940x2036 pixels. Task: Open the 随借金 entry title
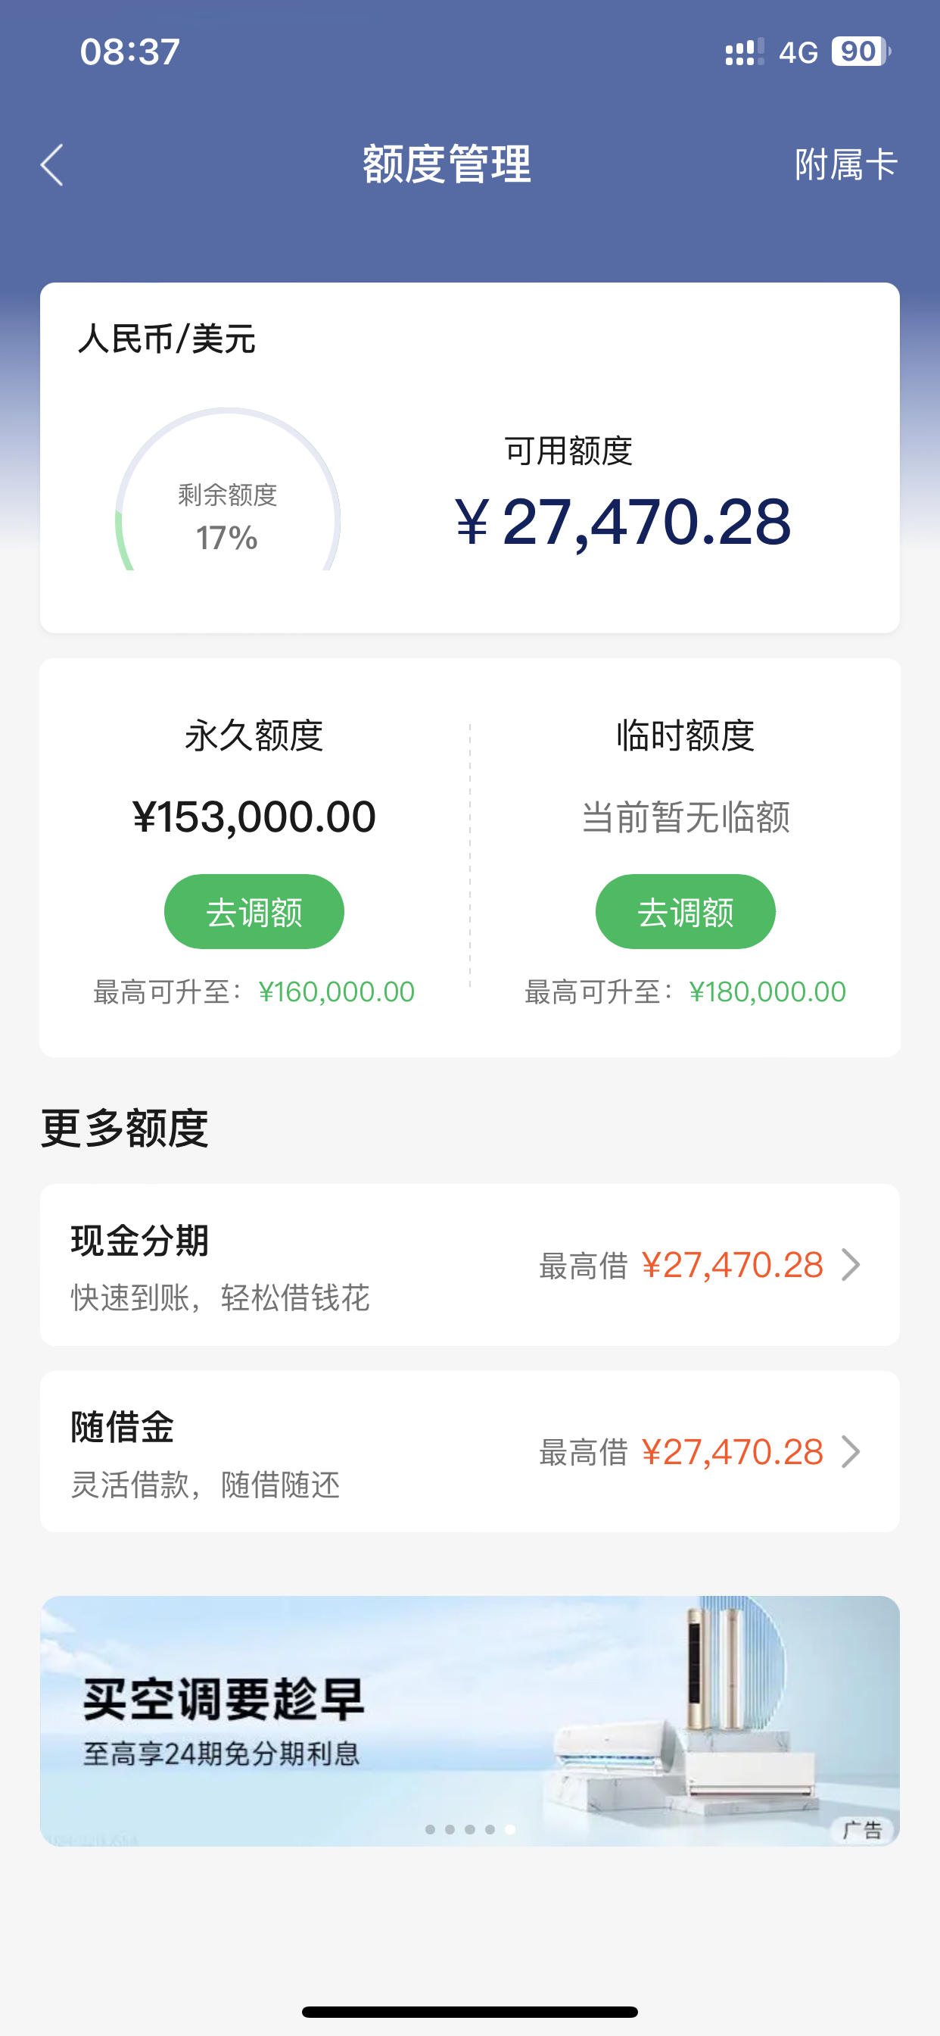(123, 1428)
